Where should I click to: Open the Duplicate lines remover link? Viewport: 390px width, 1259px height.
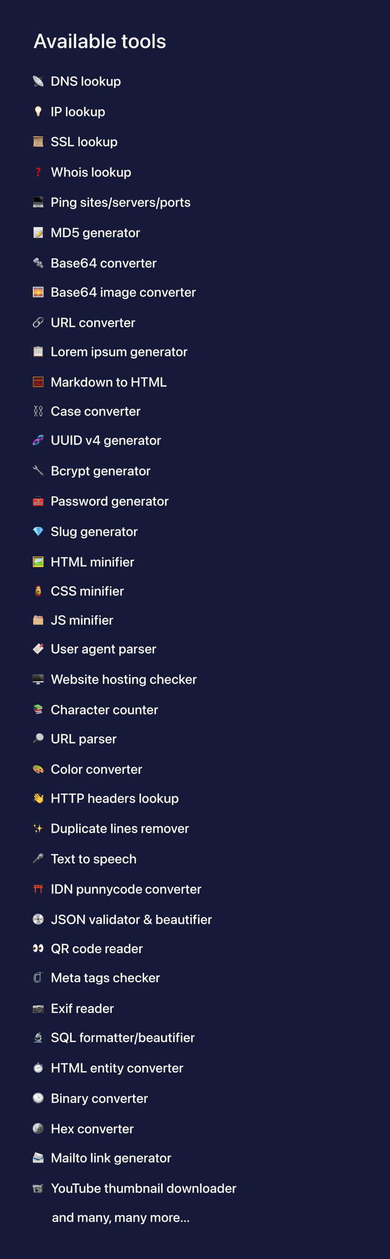[120, 828]
